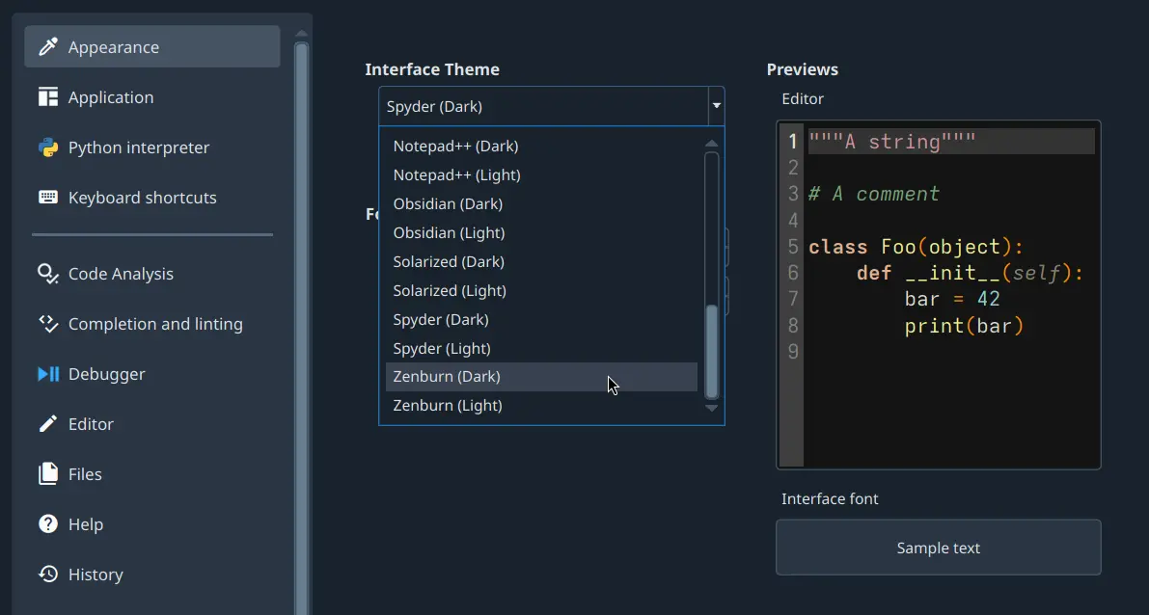Image resolution: width=1149 pixels, height=615 pixels.
Task: Select Zenburn (Light) theme option
Action: click(541, 406)
